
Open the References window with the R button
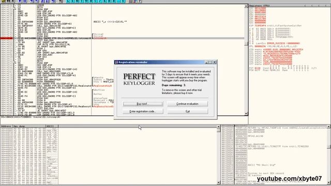(114, 1)
